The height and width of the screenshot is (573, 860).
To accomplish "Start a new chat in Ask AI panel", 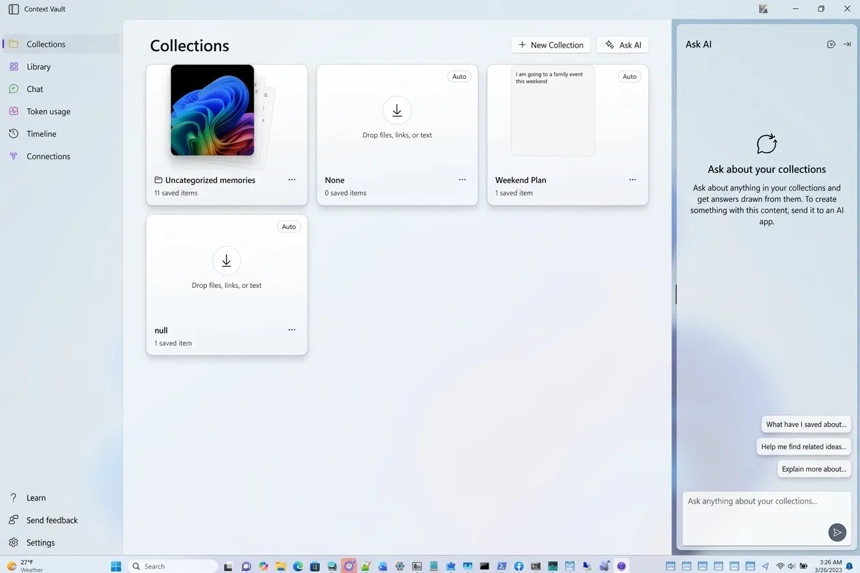I will click(831, 44).
